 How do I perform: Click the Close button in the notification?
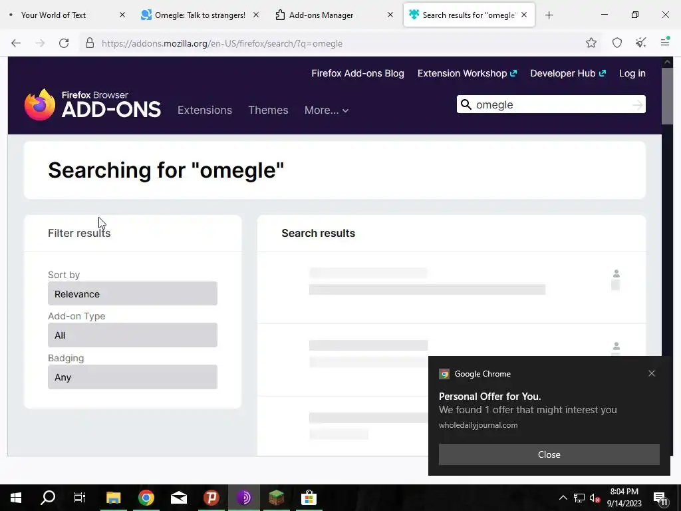549,454
